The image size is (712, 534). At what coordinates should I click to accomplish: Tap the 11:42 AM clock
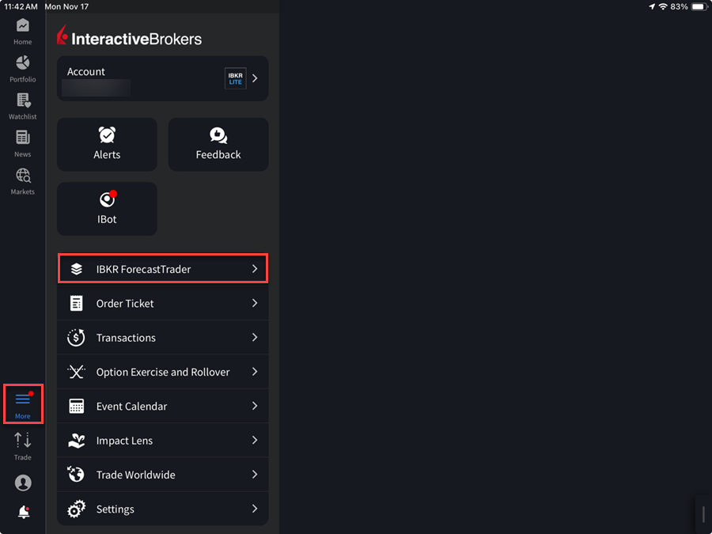21,6
